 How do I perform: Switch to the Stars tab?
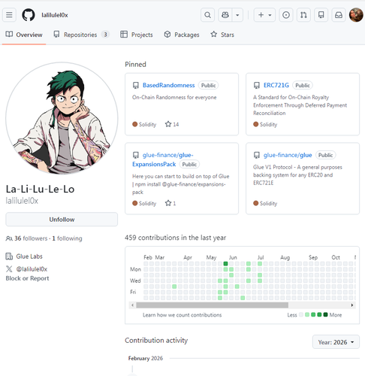(x=222, y=35)
